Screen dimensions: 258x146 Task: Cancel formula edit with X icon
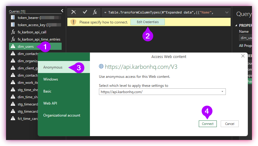click(74, 12)
